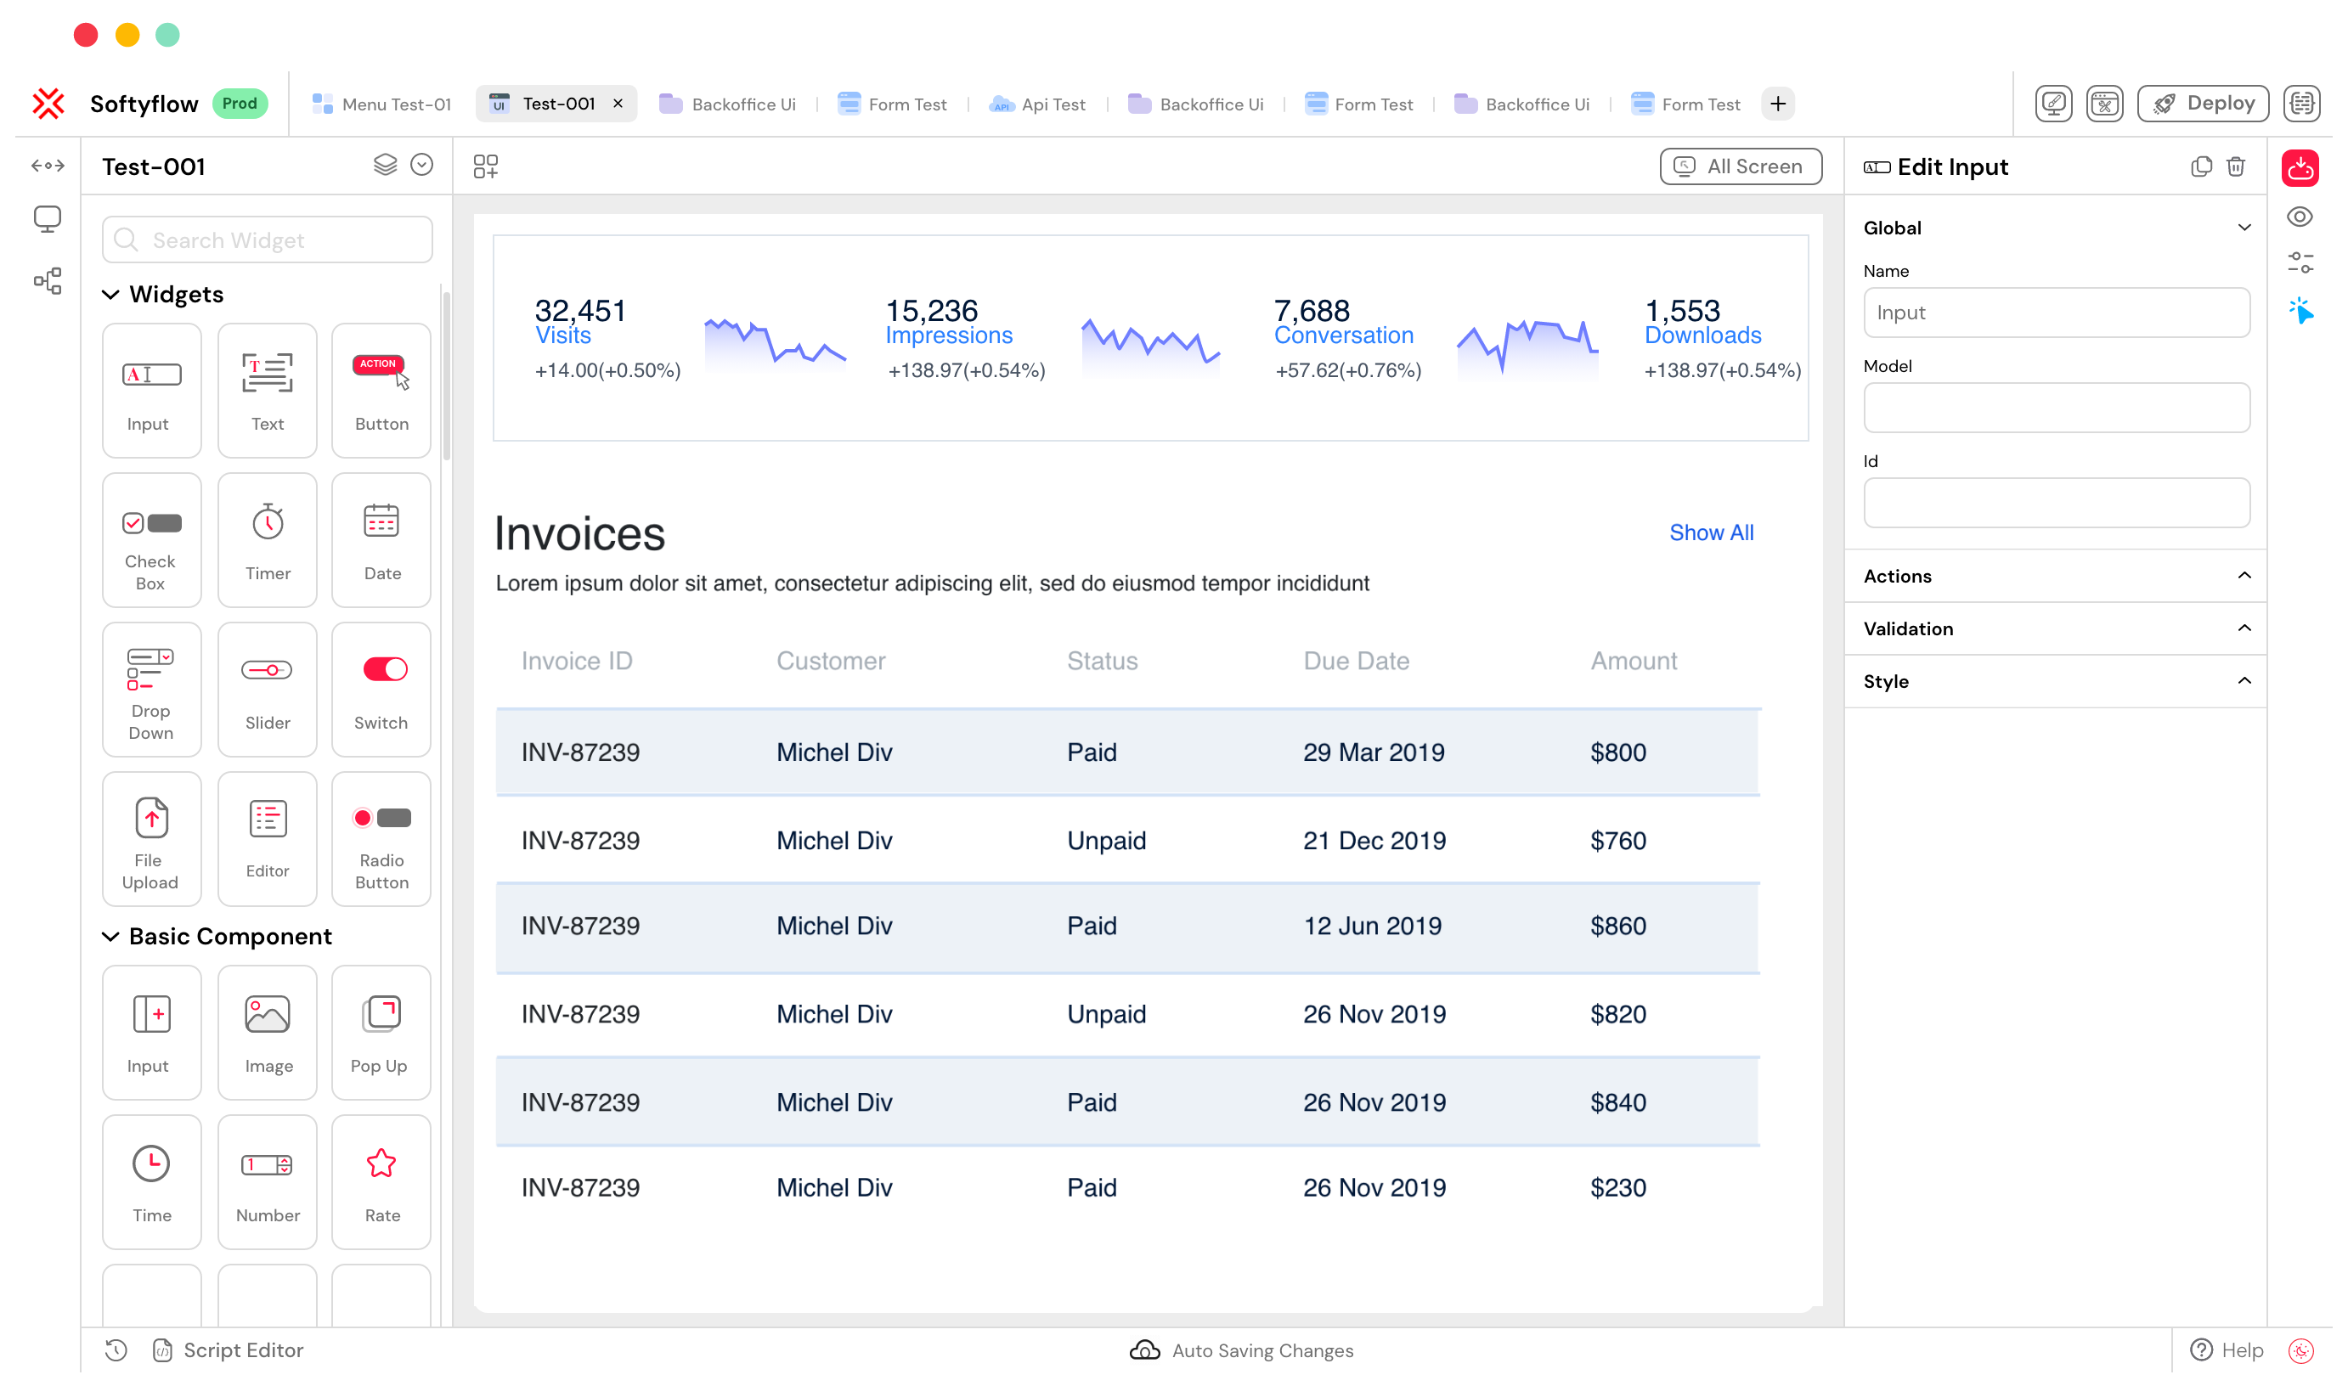Click the Deploy button icon
The image size is (2348, 1386).
[x=2166, y=102]
